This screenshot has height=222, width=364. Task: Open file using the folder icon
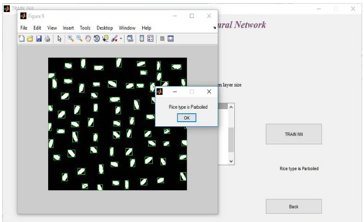(x=30, y=38)
